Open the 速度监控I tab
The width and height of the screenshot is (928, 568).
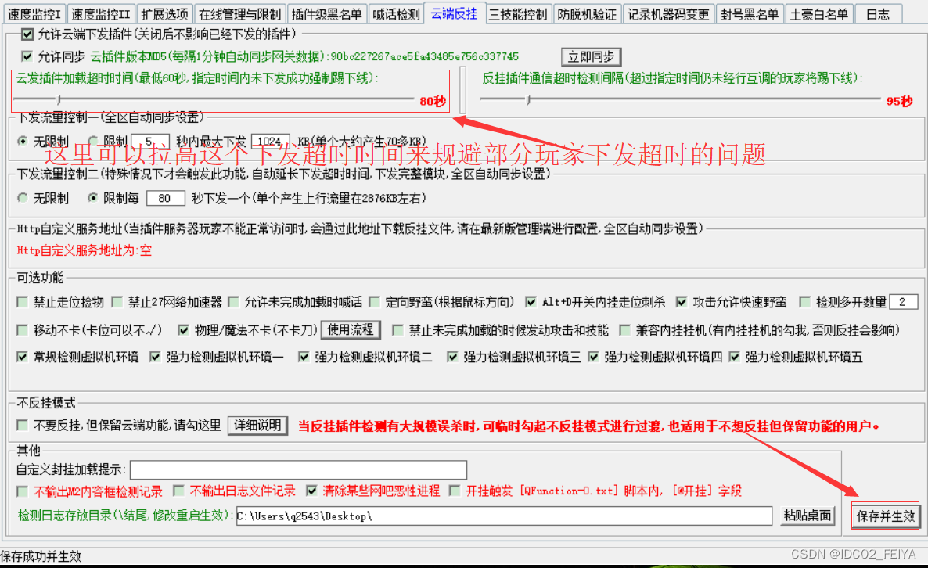click(x=35, y=13)
